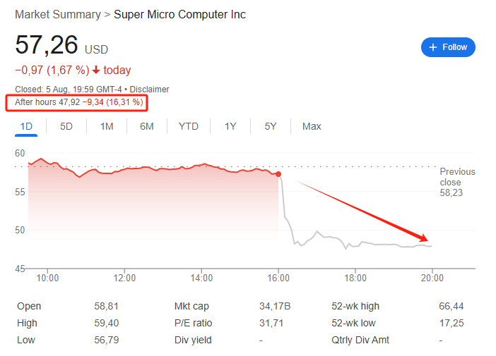Show the Max time range

(312, 126)
